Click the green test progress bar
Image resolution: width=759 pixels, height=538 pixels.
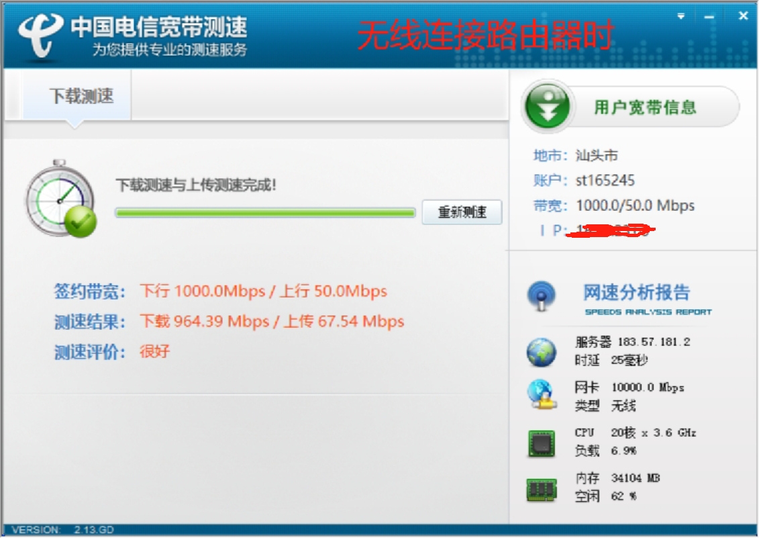(265, 212)
